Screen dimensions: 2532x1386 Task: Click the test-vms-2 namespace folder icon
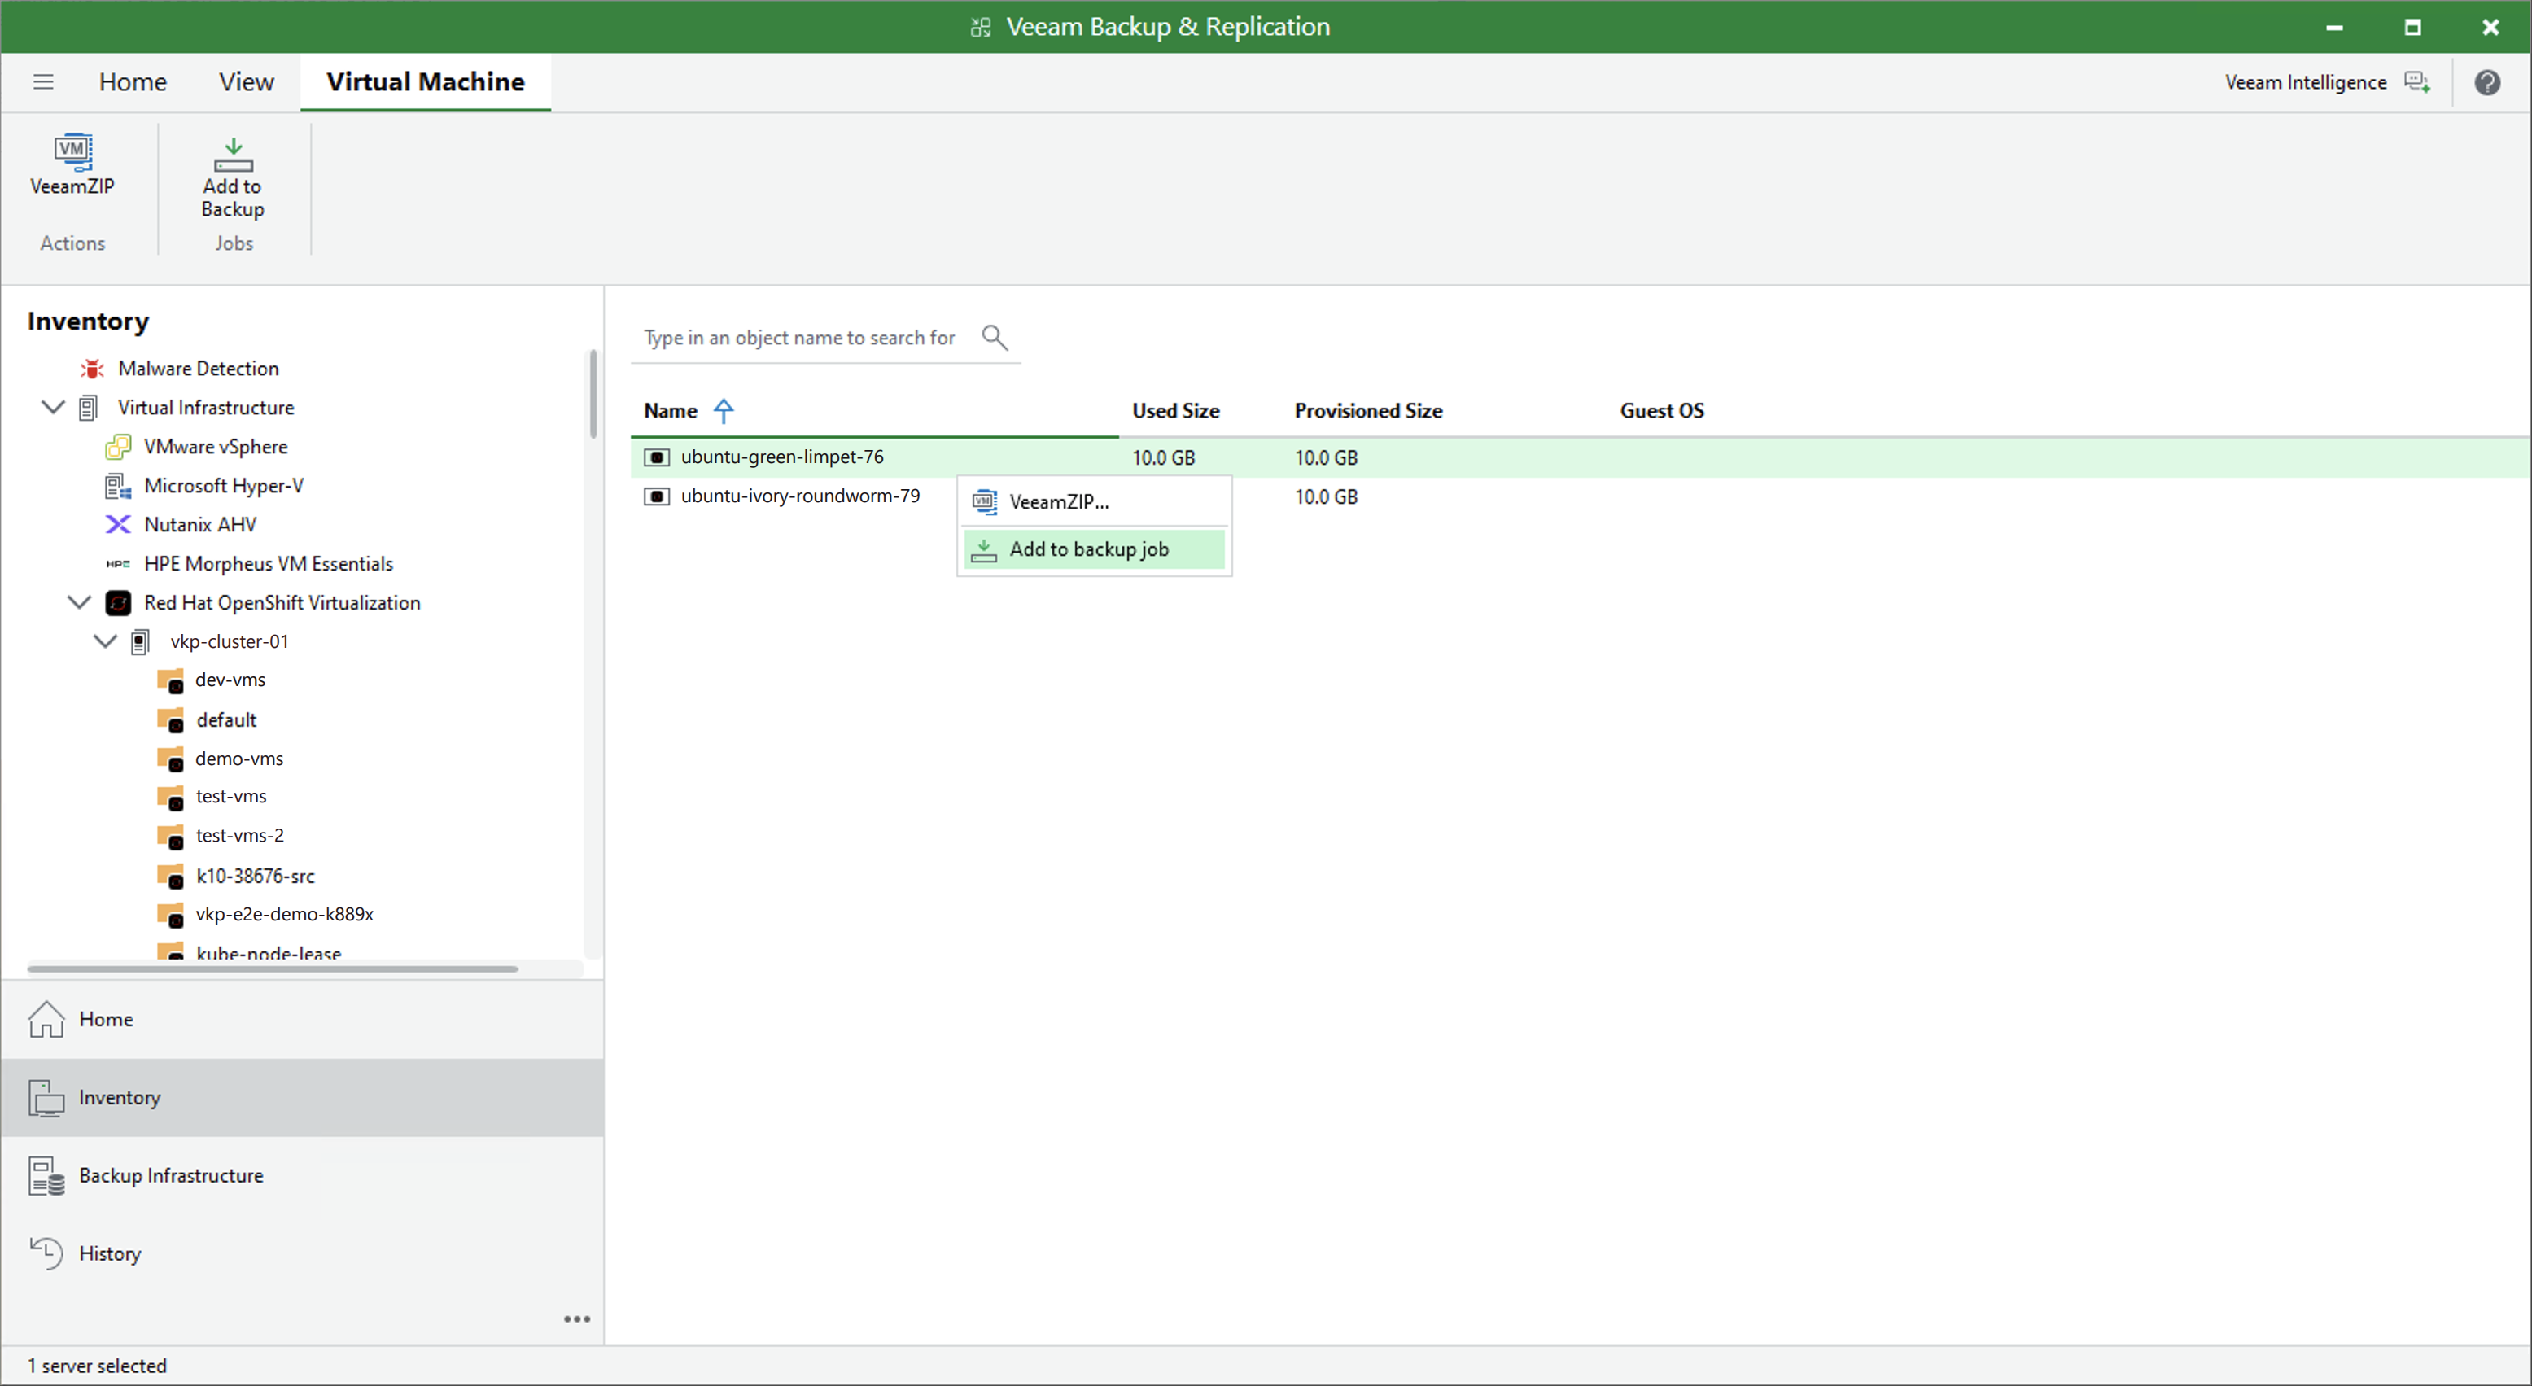point(171,837)
